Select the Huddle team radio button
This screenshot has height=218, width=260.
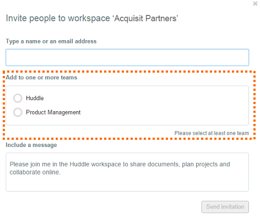pos(18,98)
